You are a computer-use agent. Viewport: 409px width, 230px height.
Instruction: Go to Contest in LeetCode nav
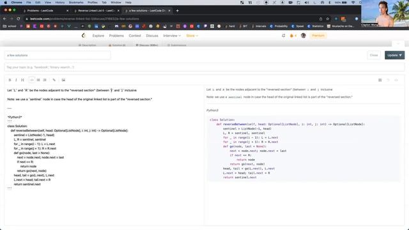click(135, 36)
